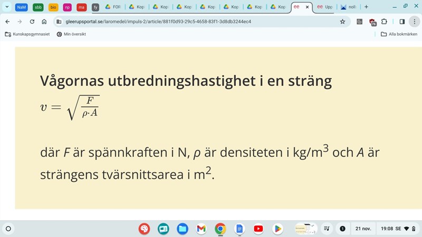This screenshot has height=237, width=422.
Task: Bookmark this page with the star icon
Action: point(342,22)
